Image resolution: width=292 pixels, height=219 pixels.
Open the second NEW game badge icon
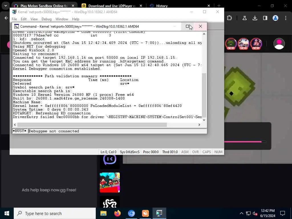[244, 44]
